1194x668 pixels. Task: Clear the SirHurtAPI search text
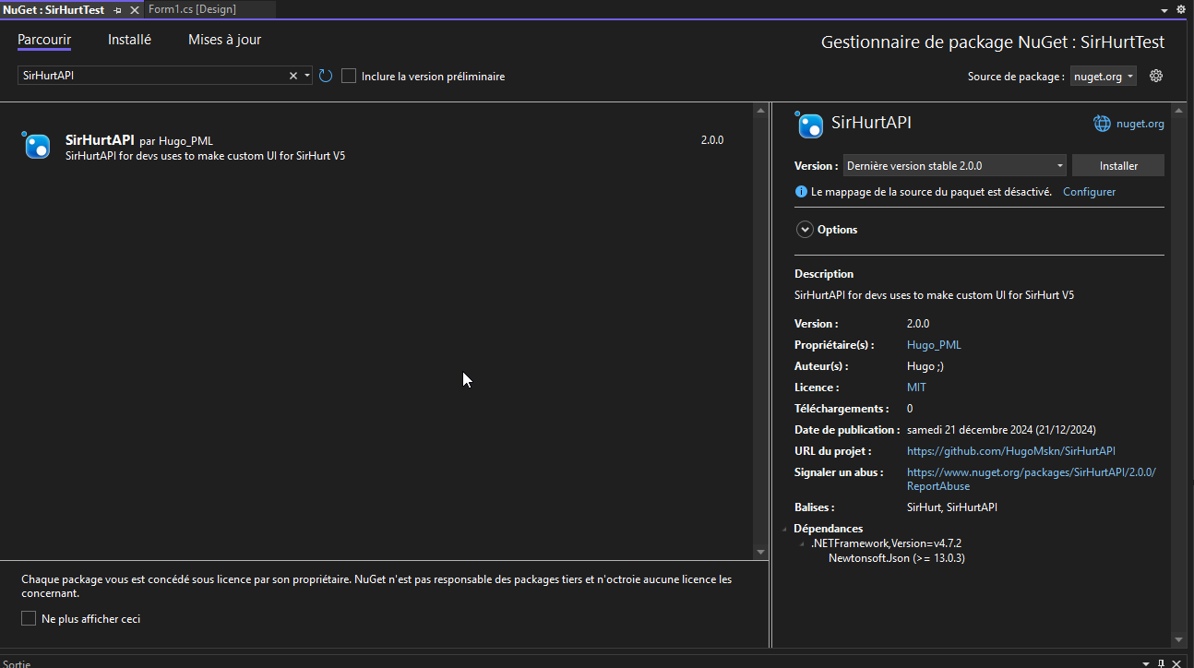293,76
